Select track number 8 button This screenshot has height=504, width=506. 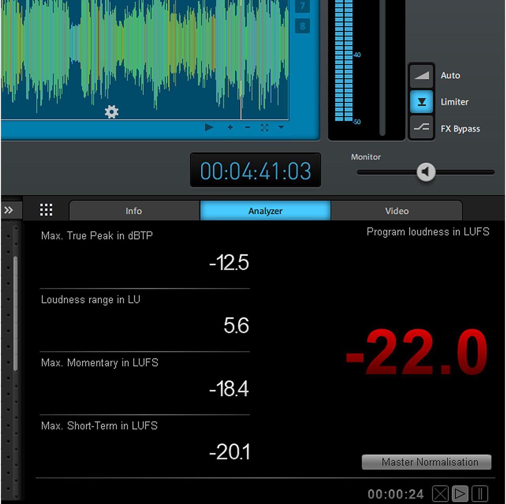point(302,26)
